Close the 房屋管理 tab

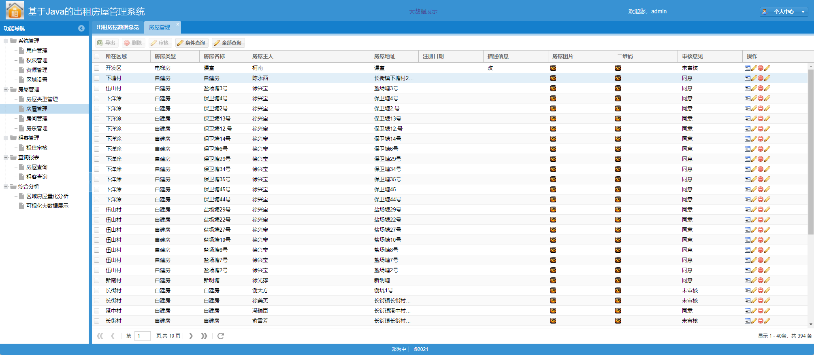177,24
